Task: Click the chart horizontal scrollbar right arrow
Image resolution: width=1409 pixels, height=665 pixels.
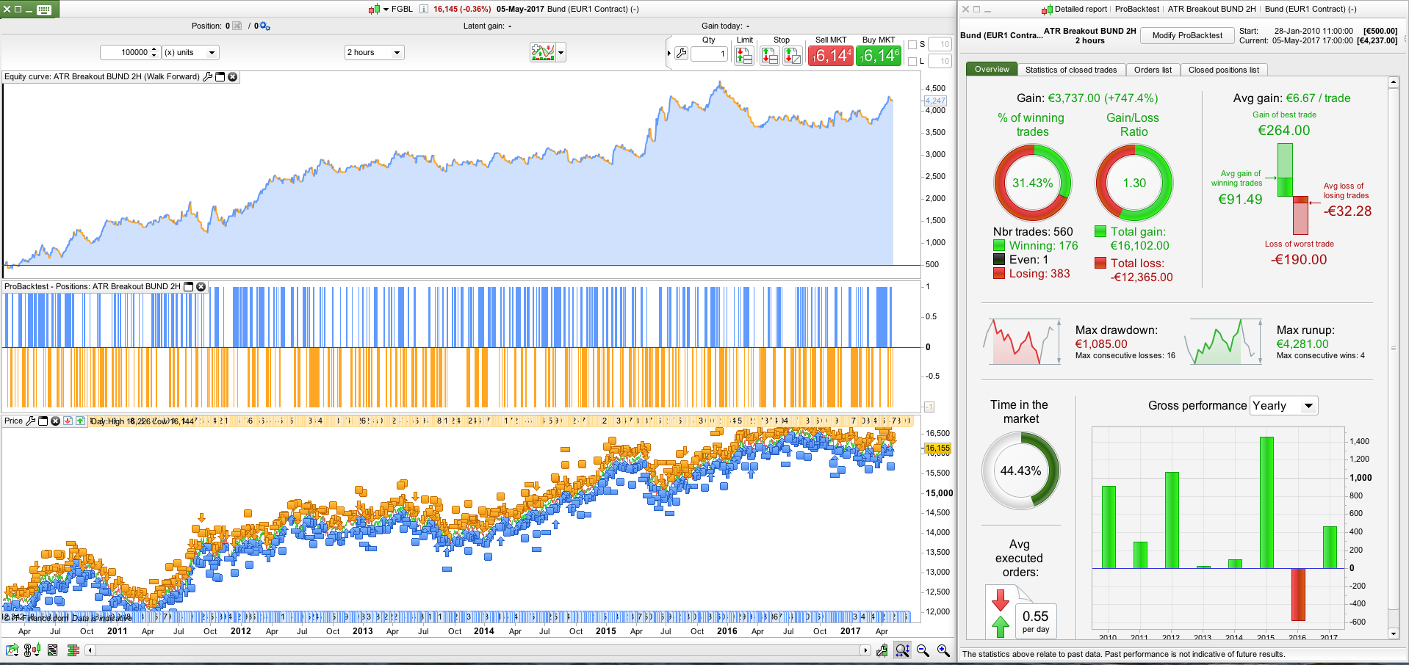Action: pos(865,650)
